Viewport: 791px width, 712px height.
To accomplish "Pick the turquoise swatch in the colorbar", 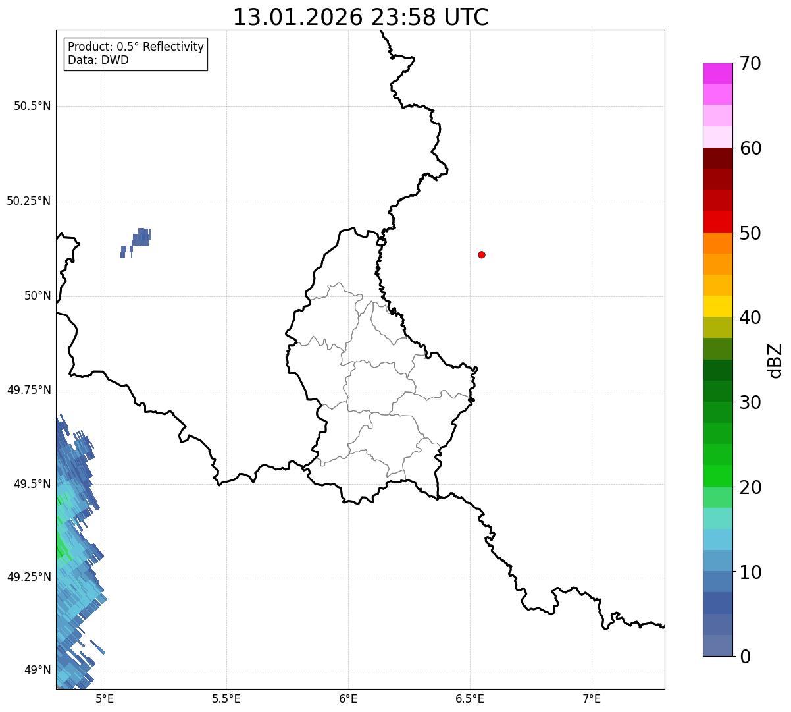I will click(717, 518).
